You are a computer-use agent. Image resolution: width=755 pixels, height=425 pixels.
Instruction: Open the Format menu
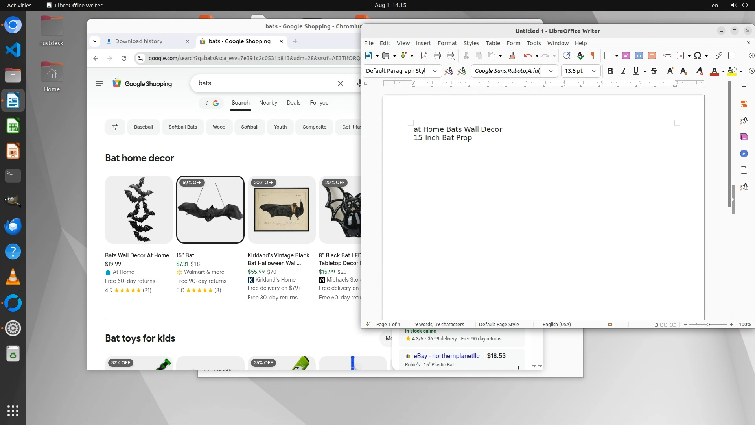coord(447,43)
